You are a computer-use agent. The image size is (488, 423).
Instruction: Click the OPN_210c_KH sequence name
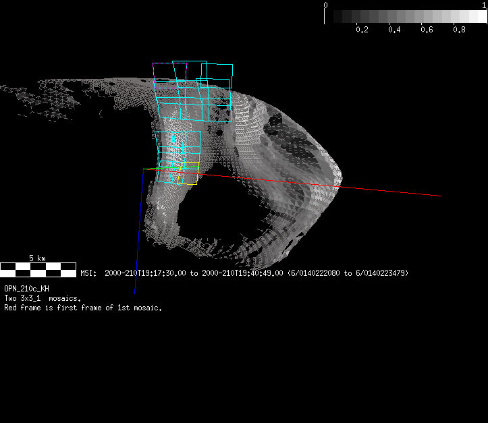tap(26, 289)
